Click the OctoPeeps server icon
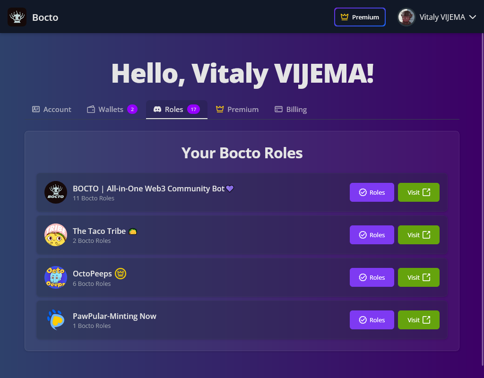This screenshot has width=484, height=378. [55, 277]
